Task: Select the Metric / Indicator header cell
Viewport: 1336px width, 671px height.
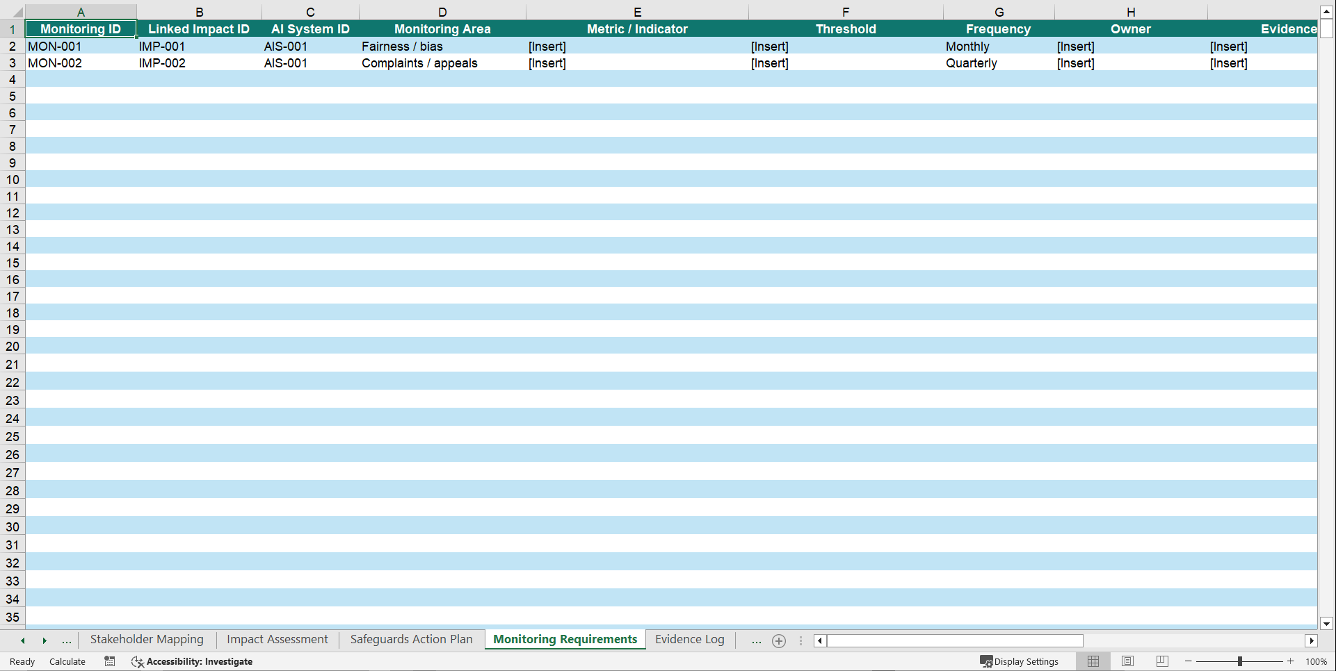Action: [x=637, y=28]
